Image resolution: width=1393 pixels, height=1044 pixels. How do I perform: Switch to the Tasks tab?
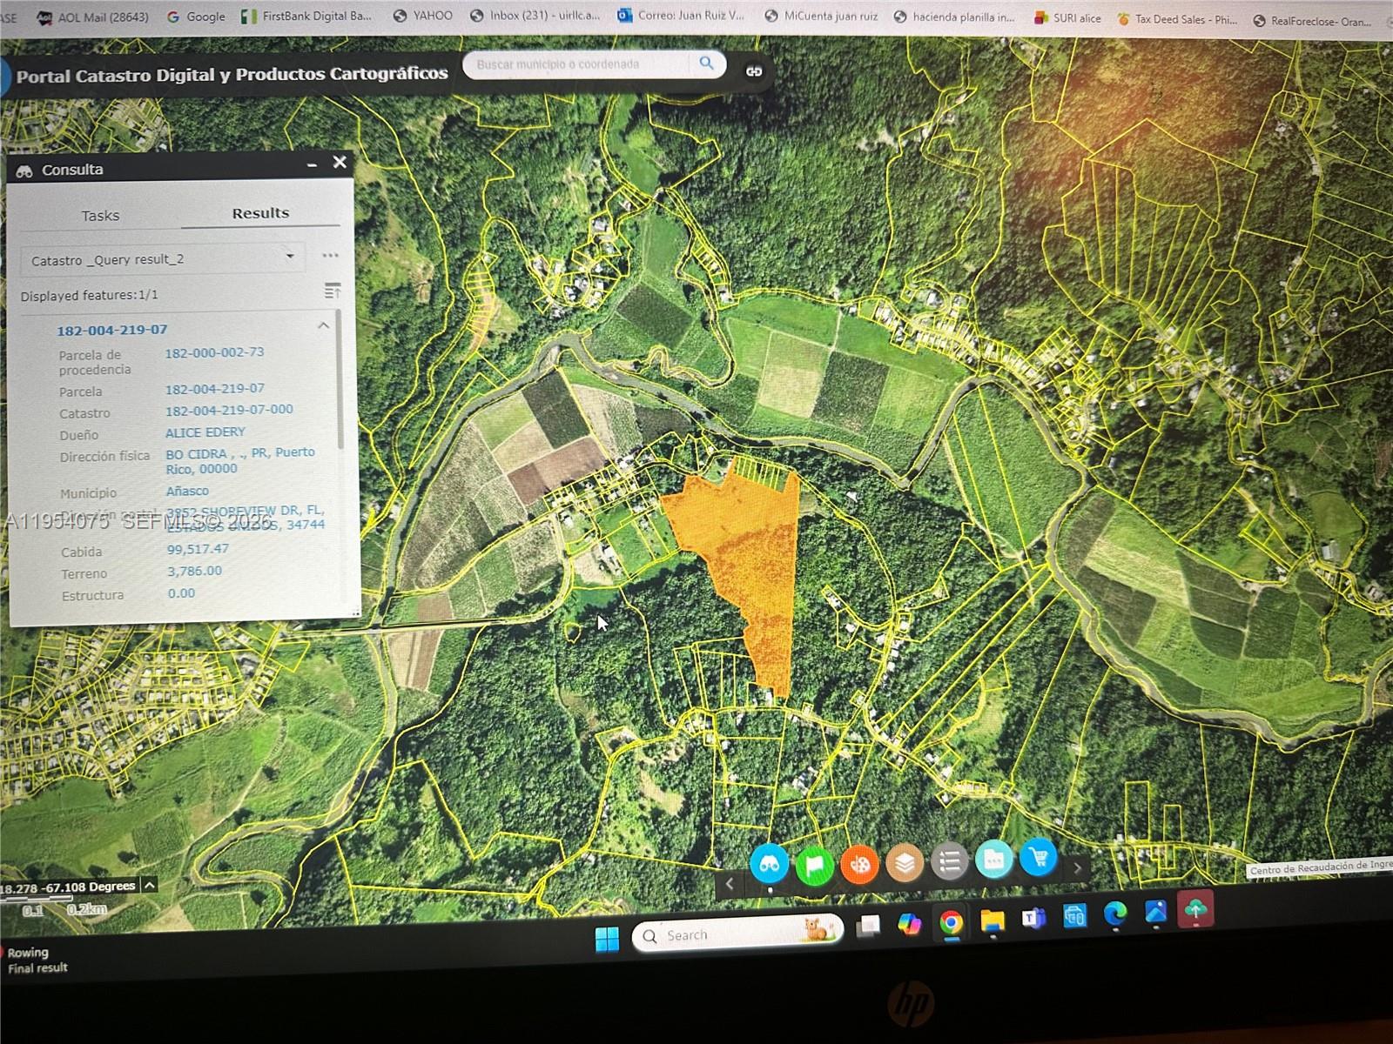pos(100,215)
